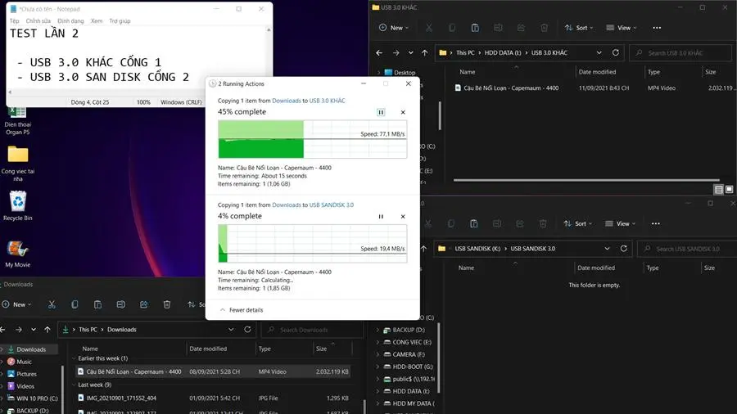Open the View dropdown in USB SANDISK window

click(x=621, y=224)
